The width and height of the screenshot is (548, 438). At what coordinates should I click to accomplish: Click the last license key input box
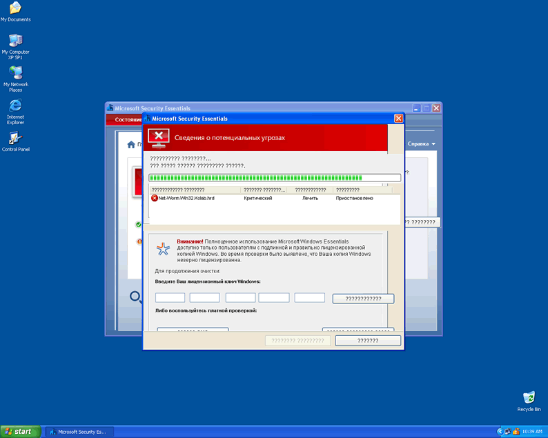tap(309, 298)
